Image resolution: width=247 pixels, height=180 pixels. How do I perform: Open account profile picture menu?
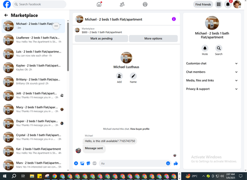pos(237,4)
